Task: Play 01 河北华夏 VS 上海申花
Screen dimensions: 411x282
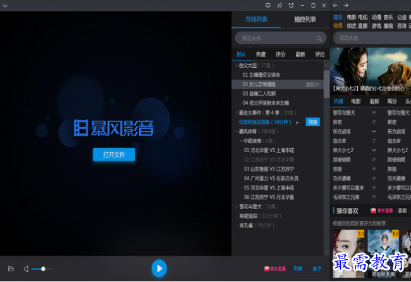Action: pyautogui.click(x=269, y=150)
